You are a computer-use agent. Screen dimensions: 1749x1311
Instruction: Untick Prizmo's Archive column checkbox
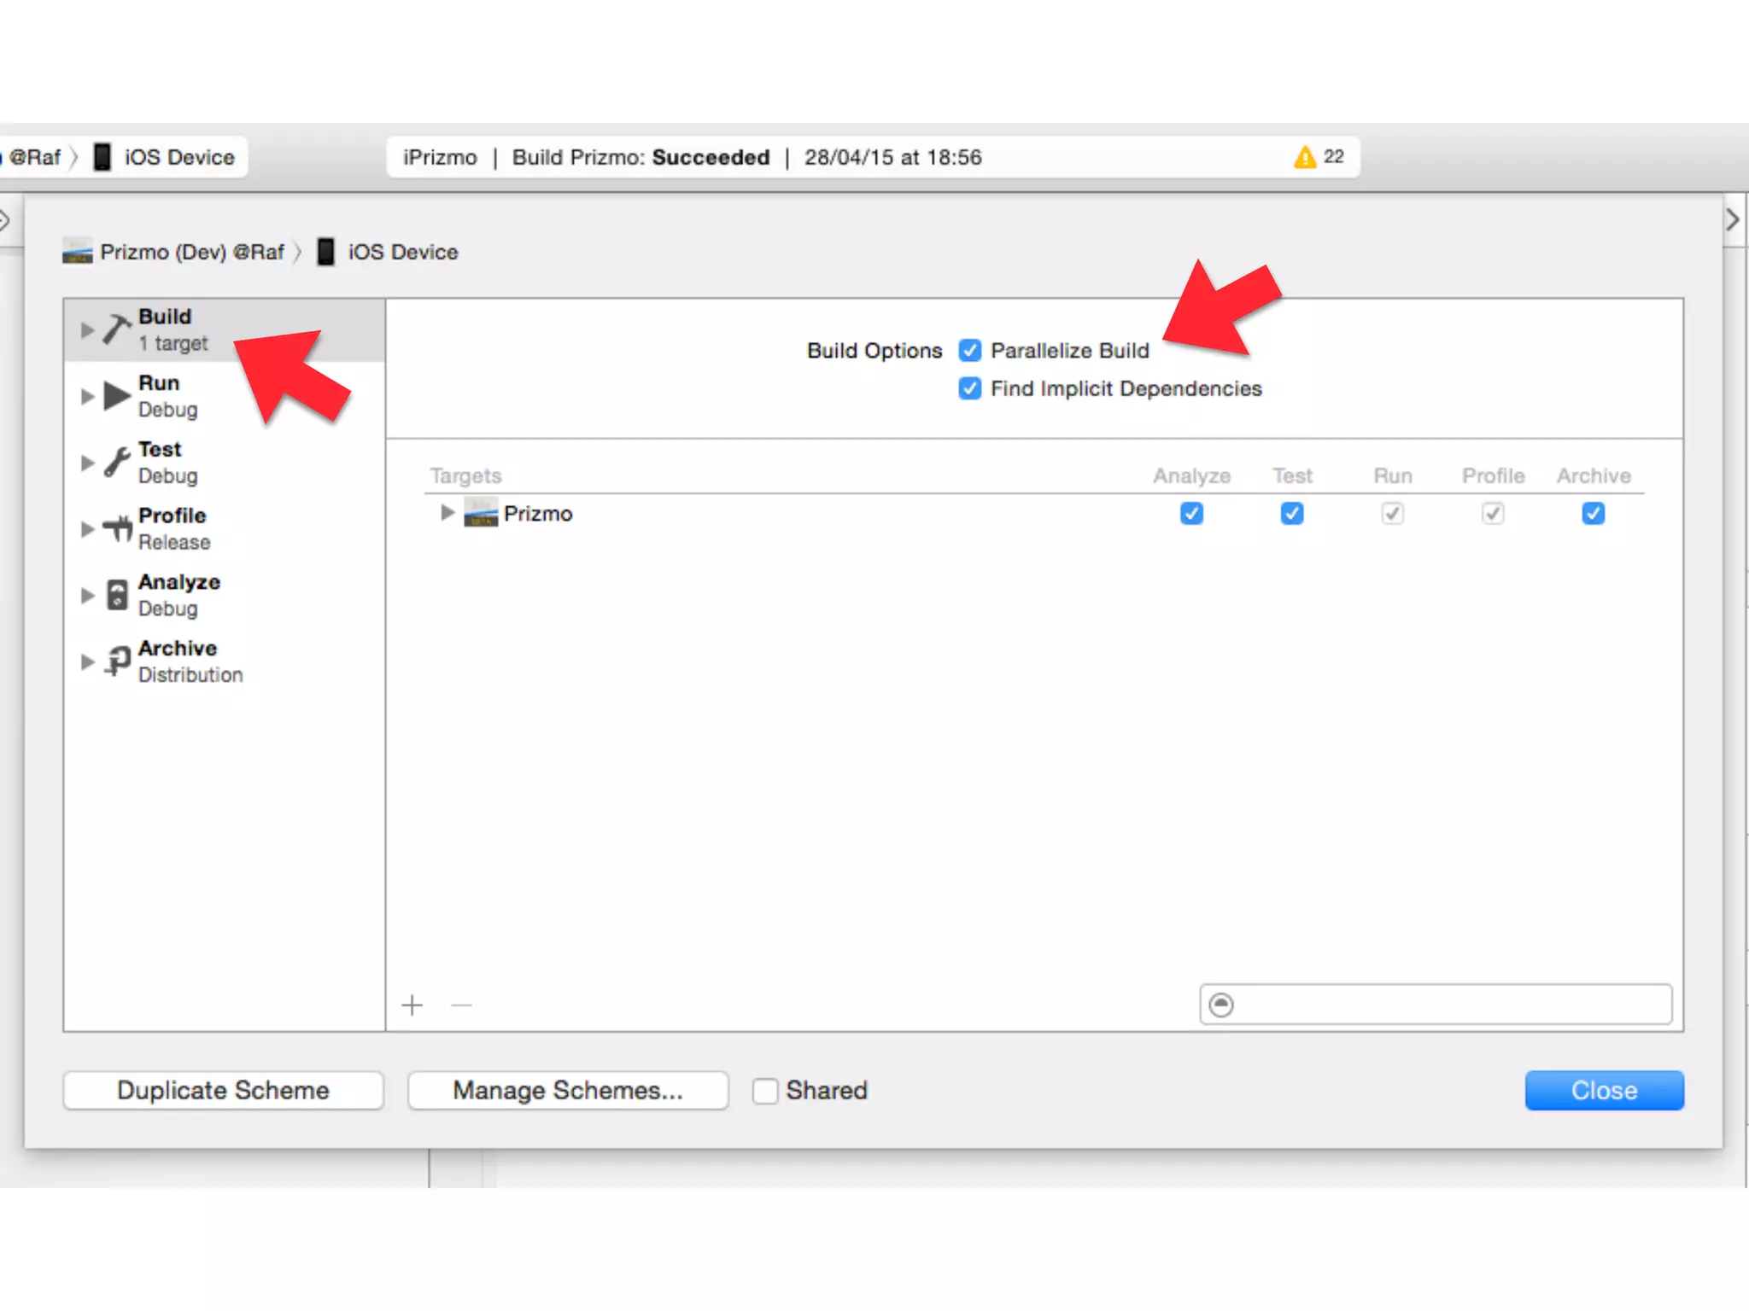pos(1593,513)
